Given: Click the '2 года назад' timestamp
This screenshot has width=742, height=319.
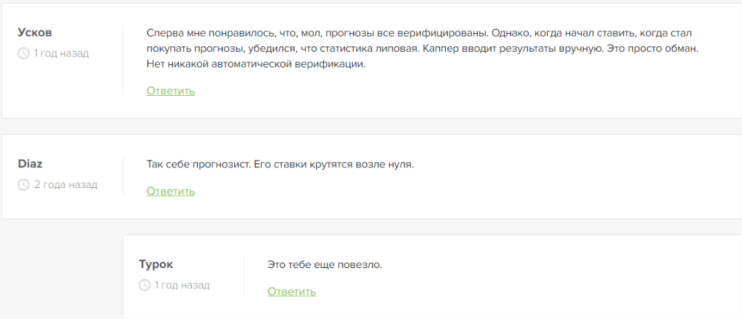Looking at the screenshot, I should tap(65, 185).
